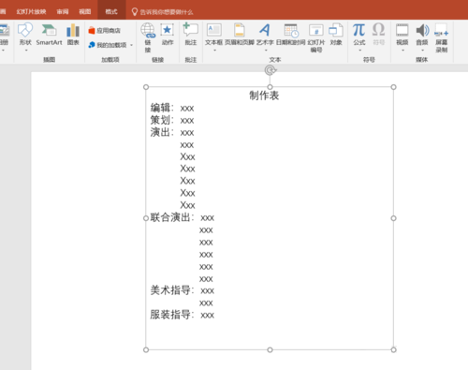Expand the WordArt dropdown arrow
The image size is (468, 370).
tap(266, 50)
